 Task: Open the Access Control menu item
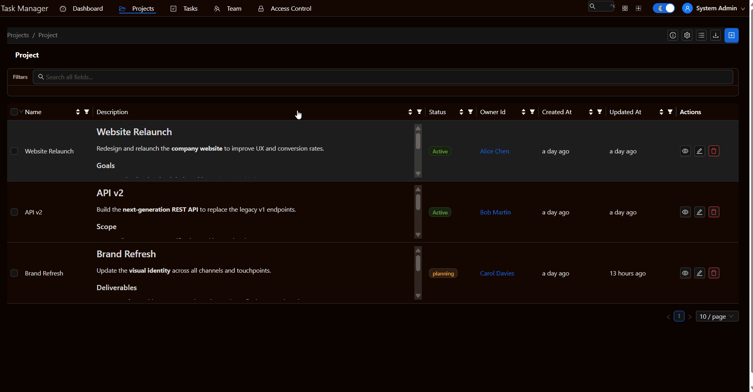click(x=285, y=8)
